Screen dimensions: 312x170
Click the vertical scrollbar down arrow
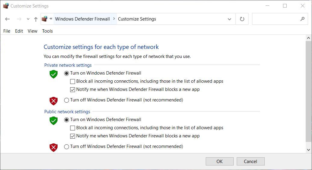[308, 149]
